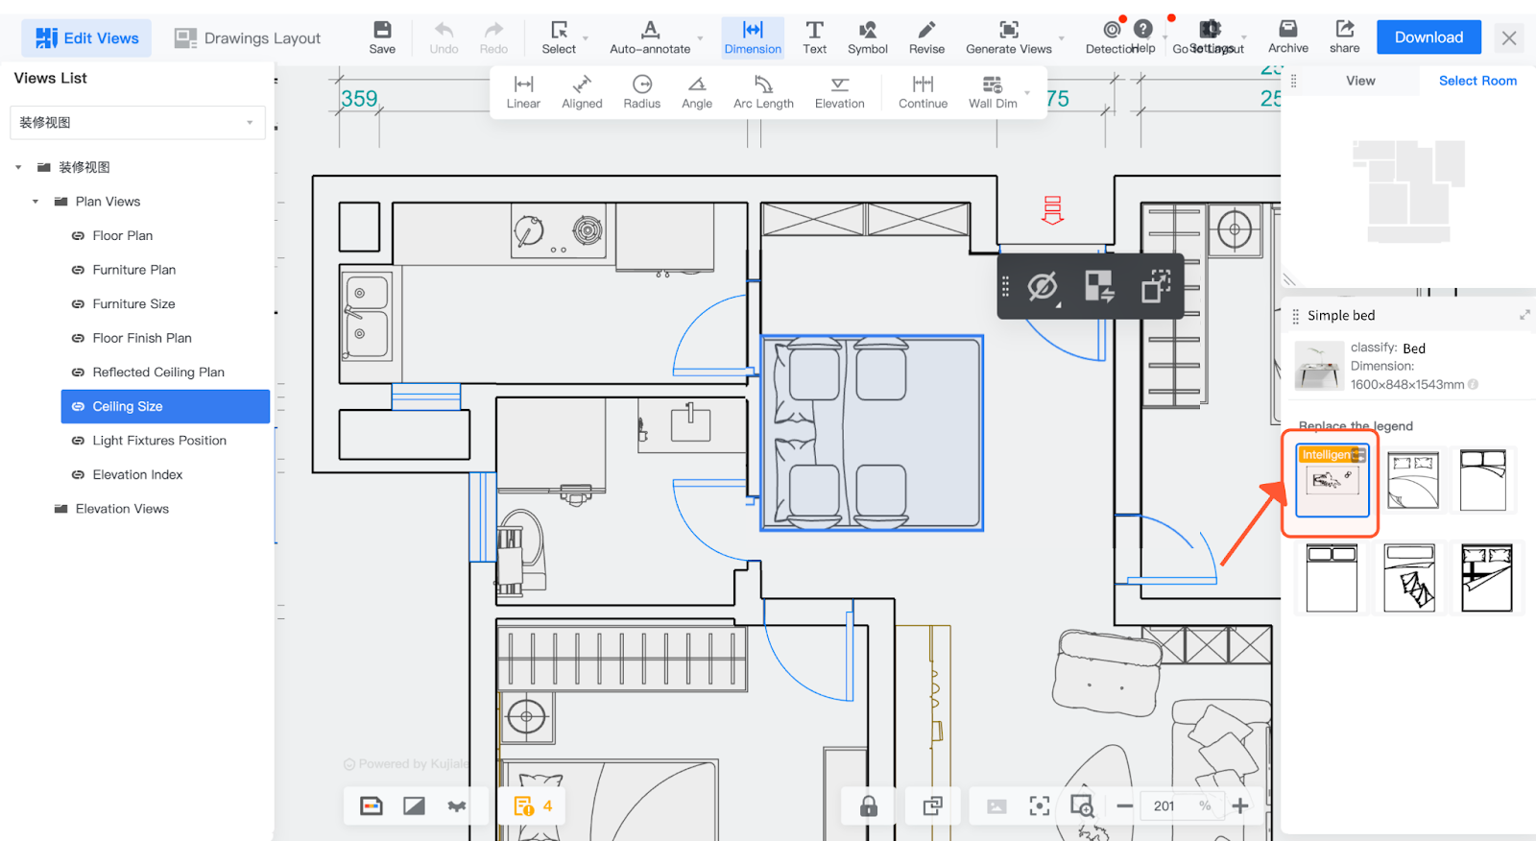Image resolution: width=1536 pixels, height=841 pixels.
Task: Click the Elevation dimension tool
Action: click(x=839, y=92)
